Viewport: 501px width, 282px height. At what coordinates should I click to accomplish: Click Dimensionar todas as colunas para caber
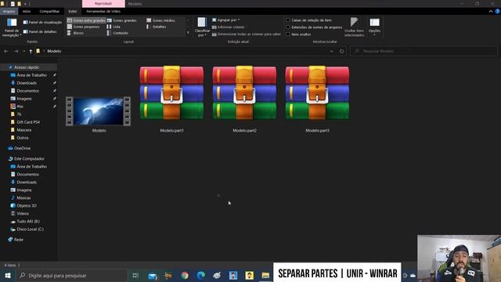click(247, 34)
